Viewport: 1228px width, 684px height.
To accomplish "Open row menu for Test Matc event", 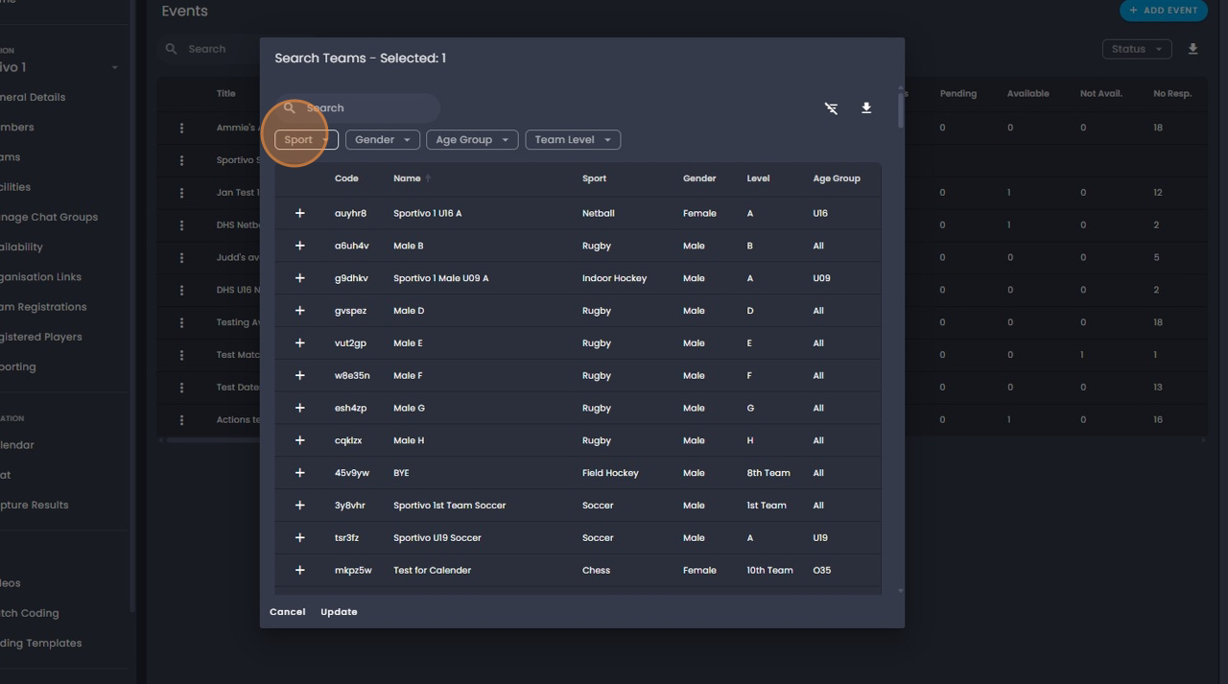I will tap(181, 355).
